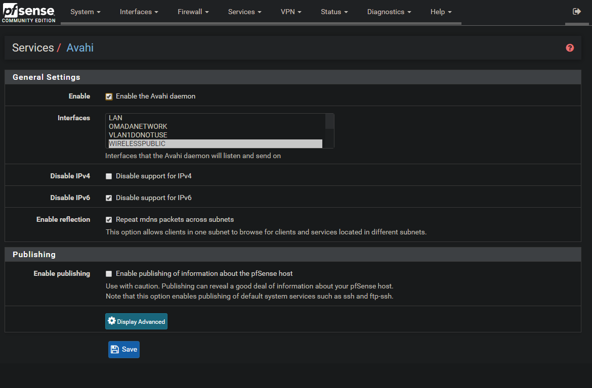The image size is (592, 388).
Task: Click the Display Advanced button
Action: point(136,321)
